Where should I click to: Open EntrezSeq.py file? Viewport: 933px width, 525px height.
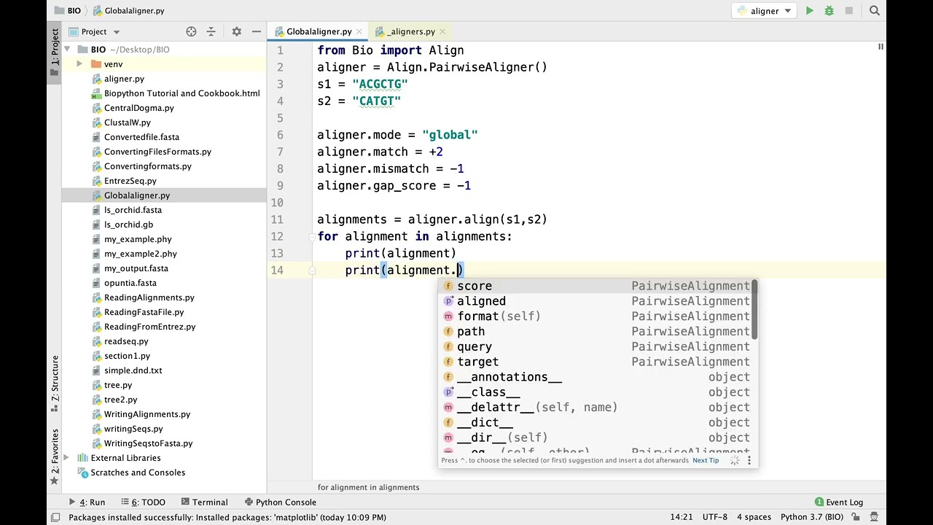coord(130,181)
